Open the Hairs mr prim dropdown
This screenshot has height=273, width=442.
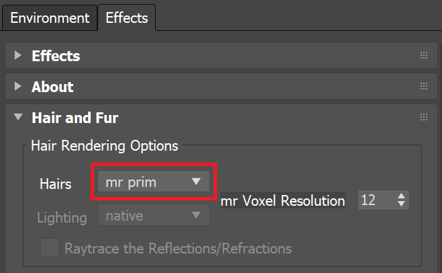[x=154, y=182]
